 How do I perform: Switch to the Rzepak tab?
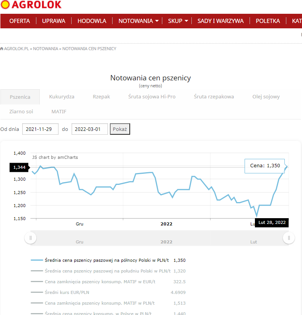click(x=101, y=97)
